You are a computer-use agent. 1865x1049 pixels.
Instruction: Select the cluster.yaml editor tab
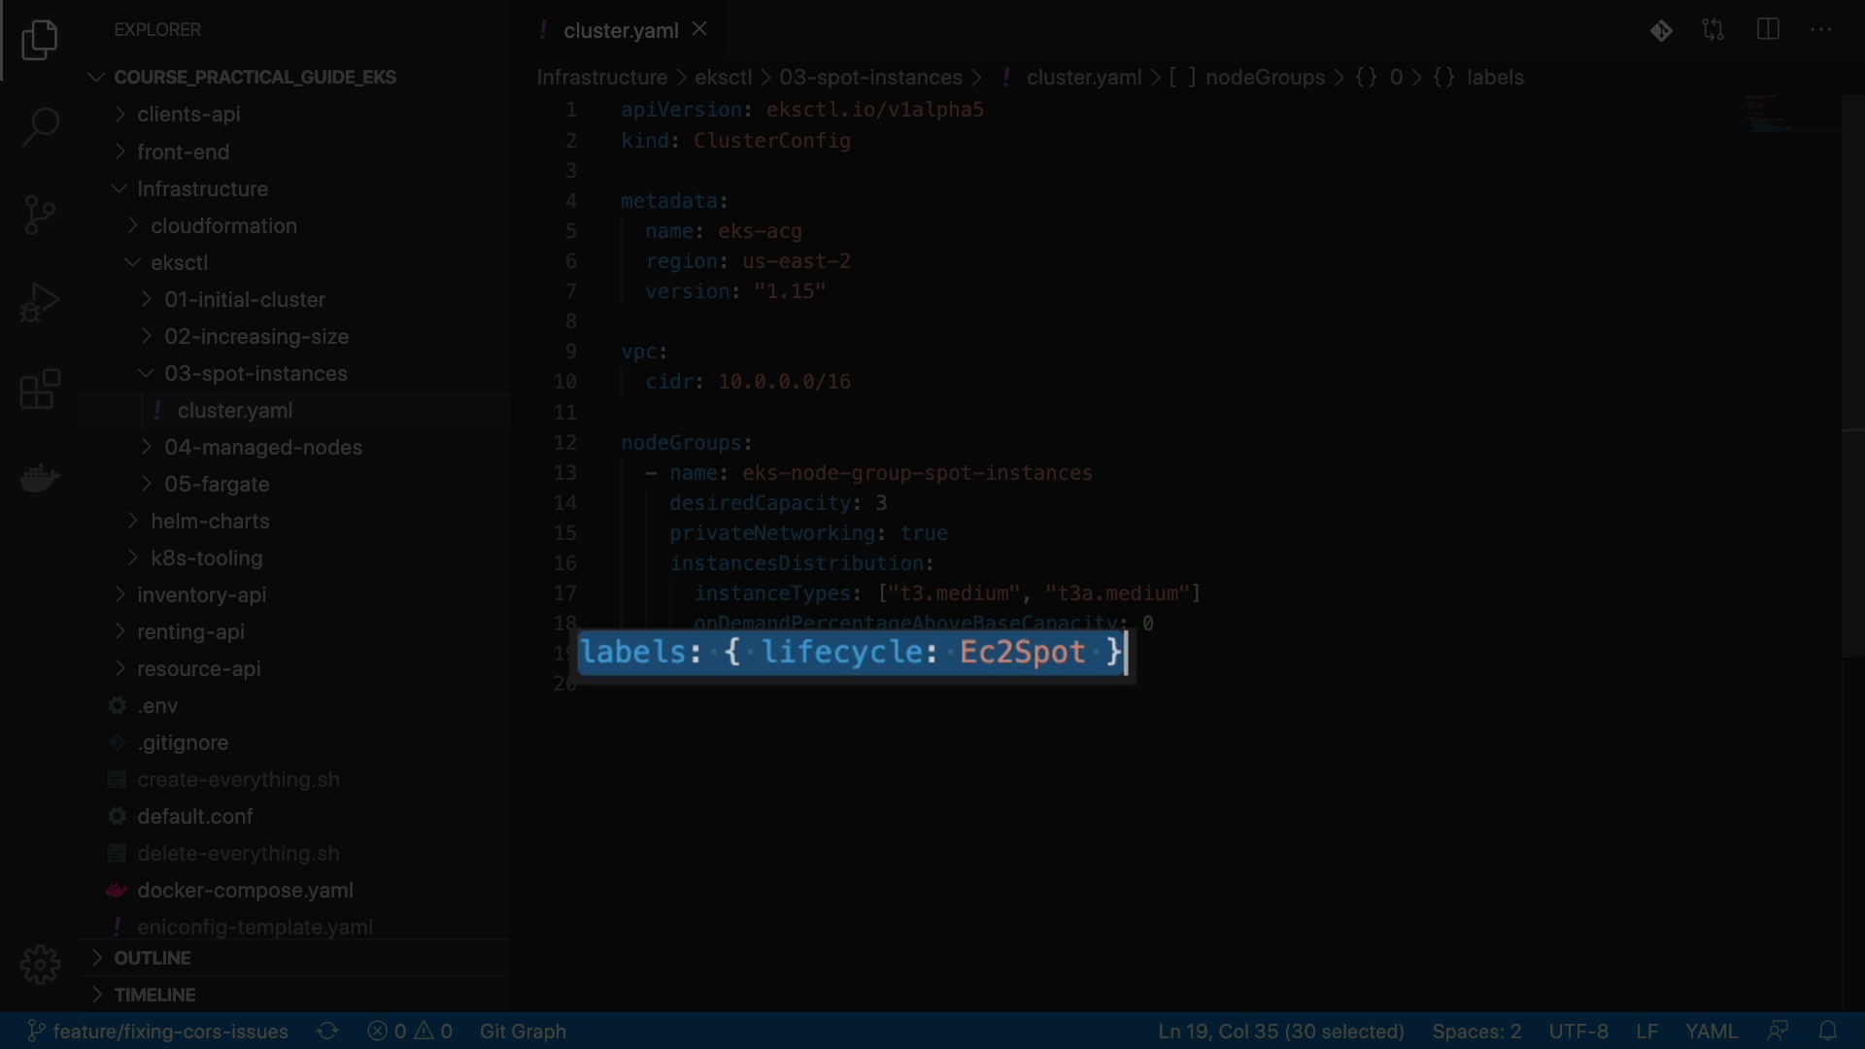click(x=620, y=30)
